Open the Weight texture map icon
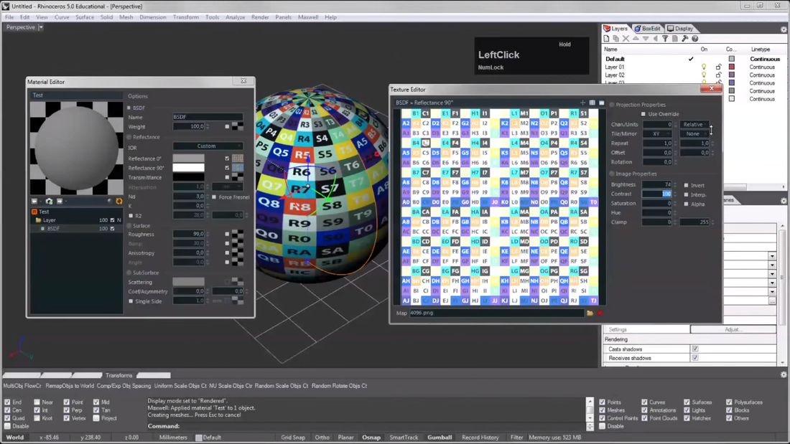The image size is (790, 444). (237, 126)
